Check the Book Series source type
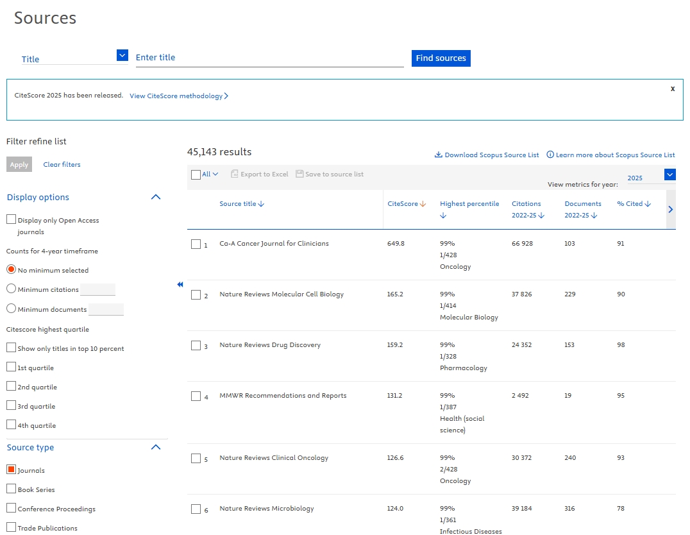Image resolution: width=690 pixels, height=535 pixels. tap(12, 489)
